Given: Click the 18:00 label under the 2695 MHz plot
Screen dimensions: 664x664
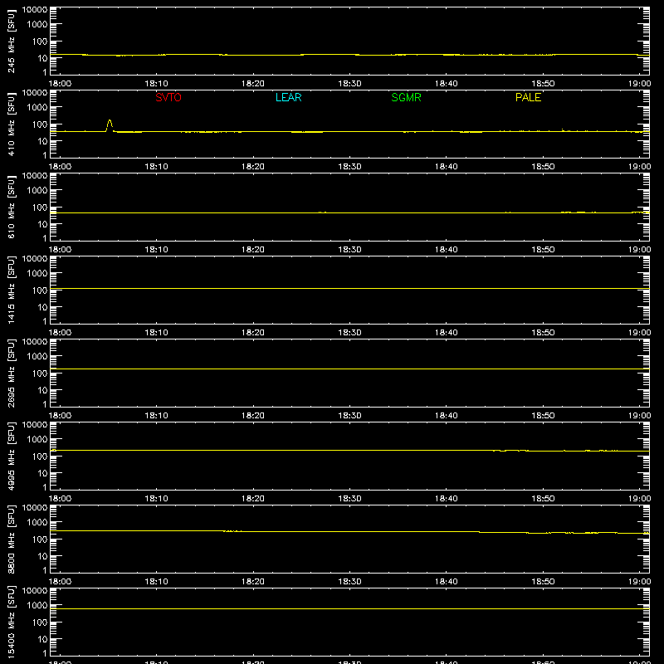Looking at the screenshot, I should coord(60,416).
